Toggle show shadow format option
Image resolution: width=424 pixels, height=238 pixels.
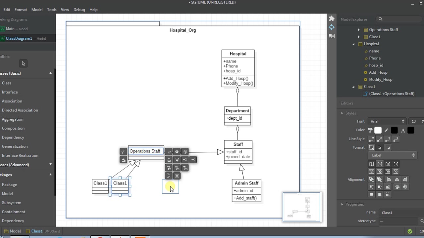[380, 147]
